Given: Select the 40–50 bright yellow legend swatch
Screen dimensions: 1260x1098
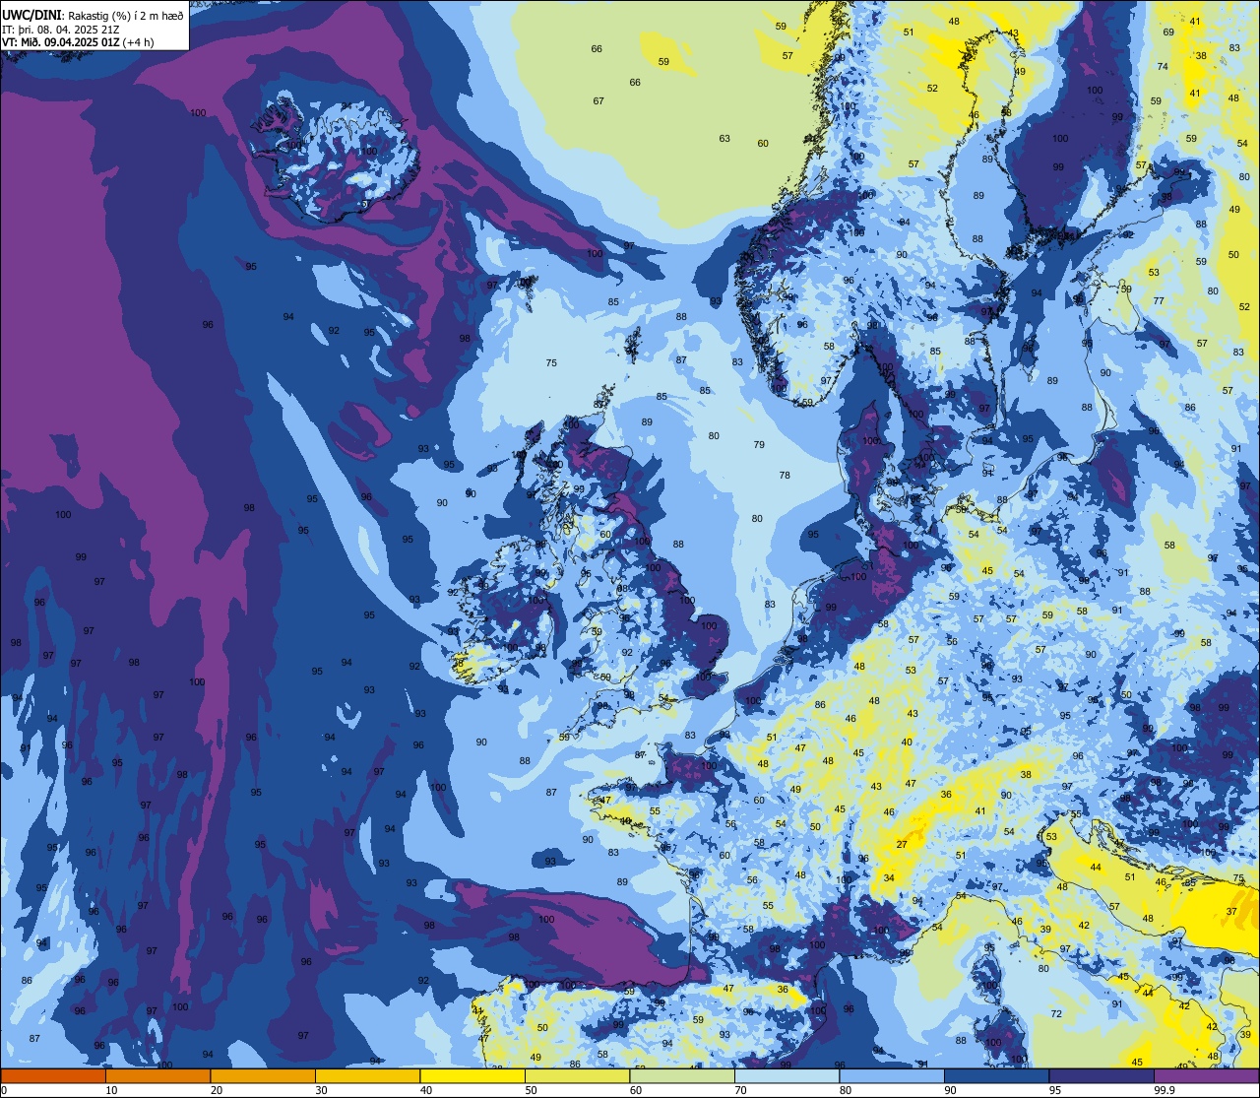Looking at the screenshot, I should [472, 1075].
